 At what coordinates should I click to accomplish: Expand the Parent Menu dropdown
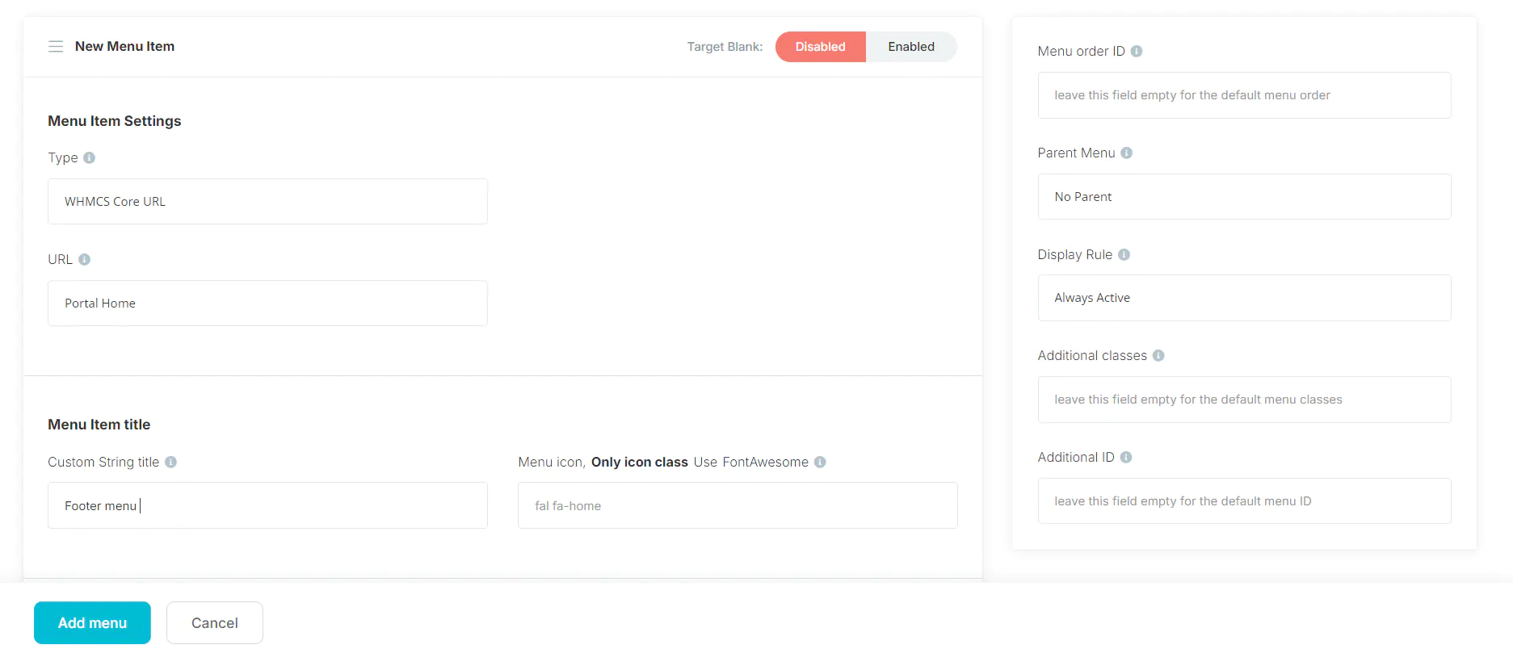tap(1244, 197)
